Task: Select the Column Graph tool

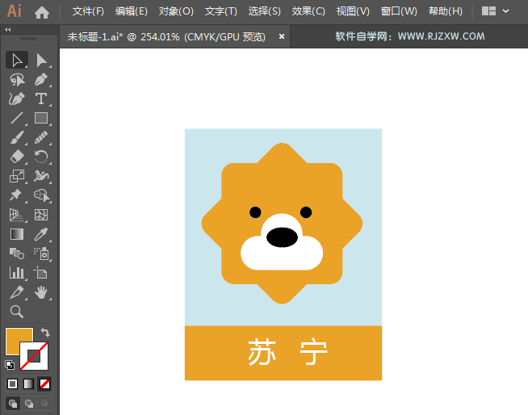Action: click(16, 273)
